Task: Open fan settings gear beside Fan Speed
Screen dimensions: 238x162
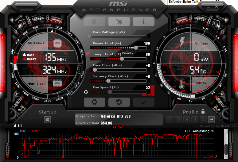Action: (x=86, y=92)
